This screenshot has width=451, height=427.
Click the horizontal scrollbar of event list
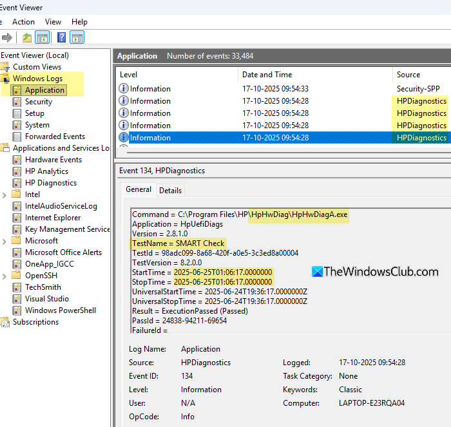pyautogui.click(x=289, y=153)
